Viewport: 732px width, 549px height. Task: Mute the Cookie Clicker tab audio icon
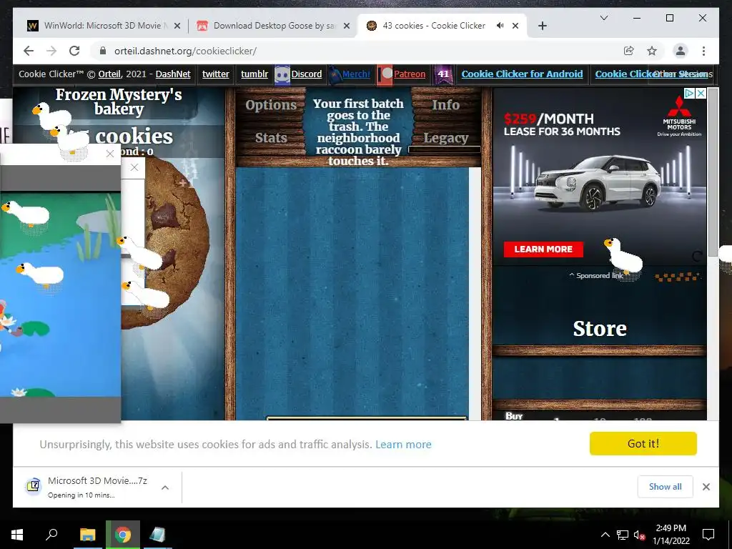tap(500, 26)
